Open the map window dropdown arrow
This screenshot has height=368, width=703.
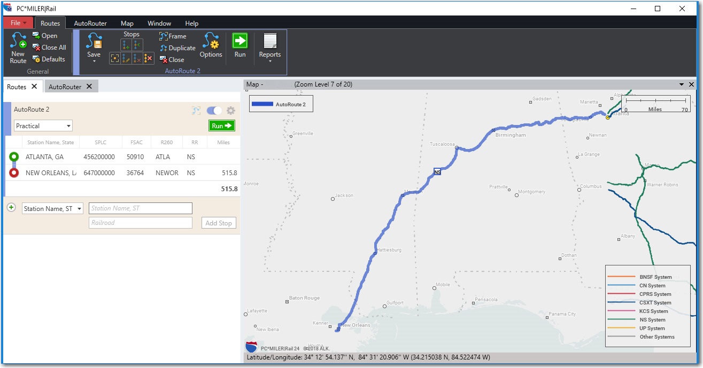coord(682,84)
